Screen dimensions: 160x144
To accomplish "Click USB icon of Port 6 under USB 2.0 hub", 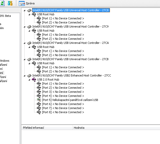I will [39, 104].
